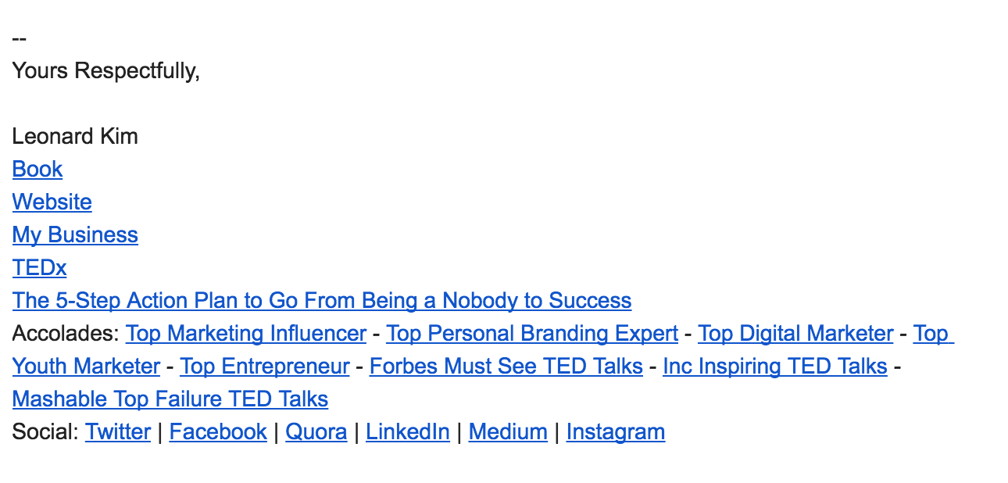Open Top Personal Branding Expert link
This screenshot has height=483, width=1008.
click(532, 334)
